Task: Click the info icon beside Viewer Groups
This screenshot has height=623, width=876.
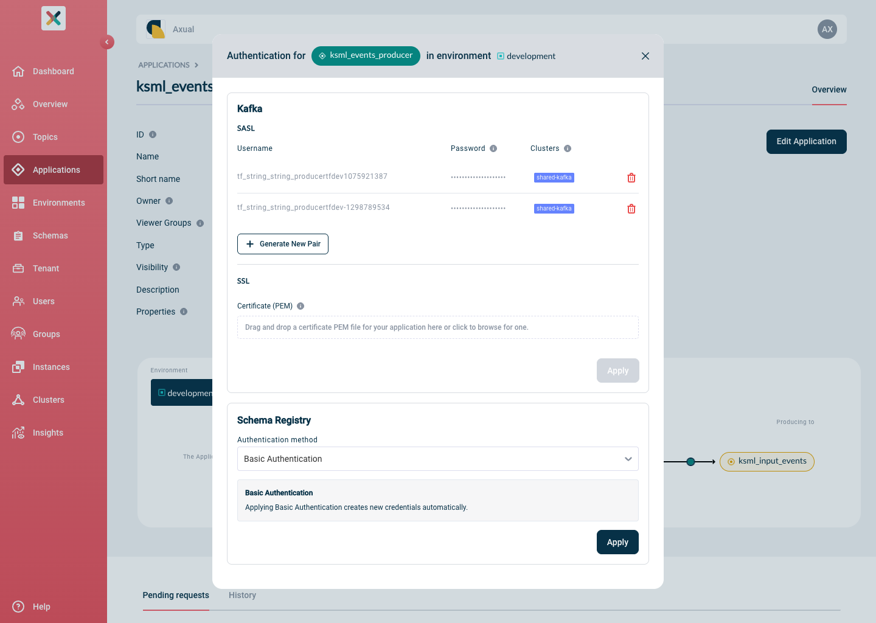Action: tap(200, 223)
